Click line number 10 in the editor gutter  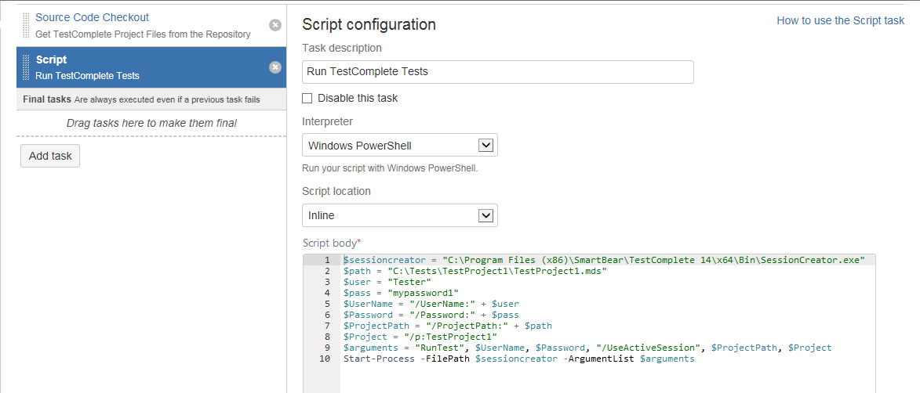[x=325, y=359]
